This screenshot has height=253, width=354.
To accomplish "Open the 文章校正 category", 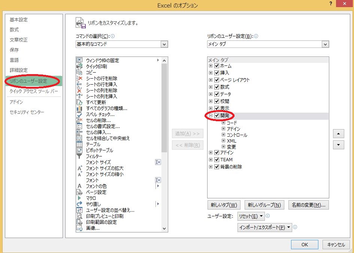I will click(x=18, y=40).
